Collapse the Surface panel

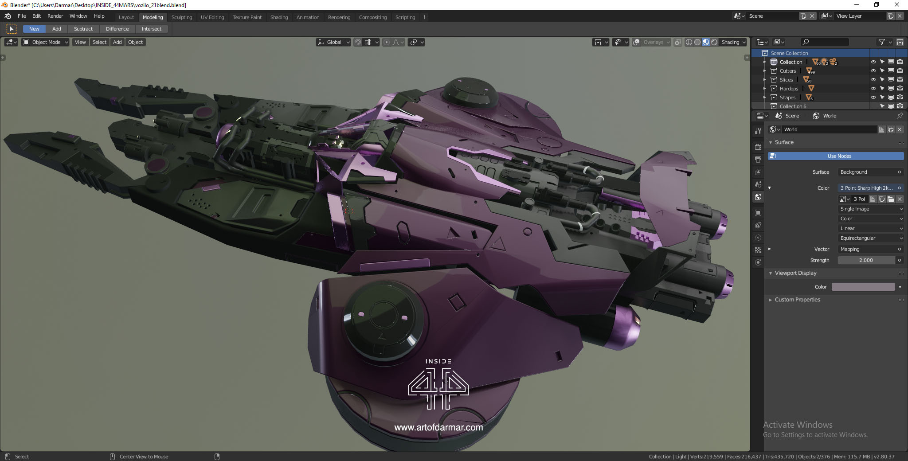point(771,142)
